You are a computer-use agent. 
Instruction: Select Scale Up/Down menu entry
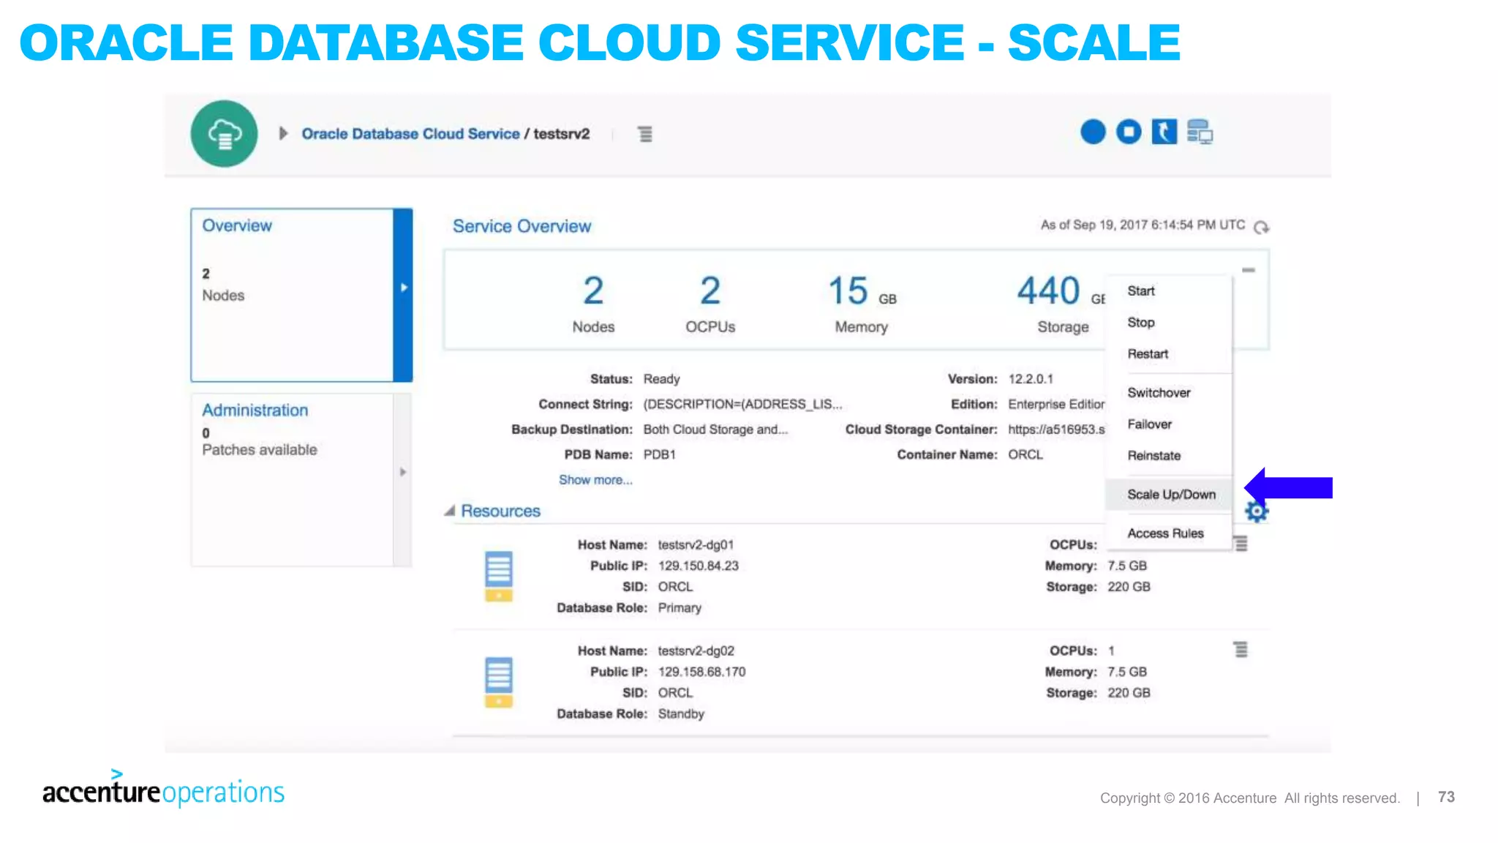pyautogui.click(x=1170, y=495)
